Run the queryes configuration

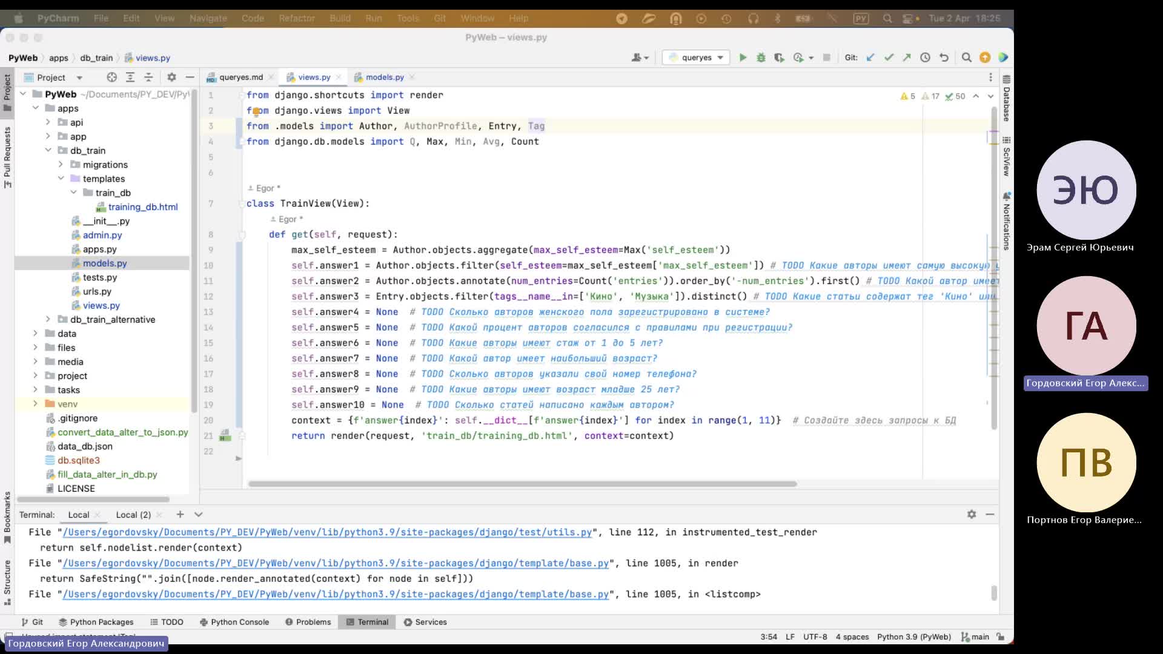pyautogui.click(x=743, y=58)
